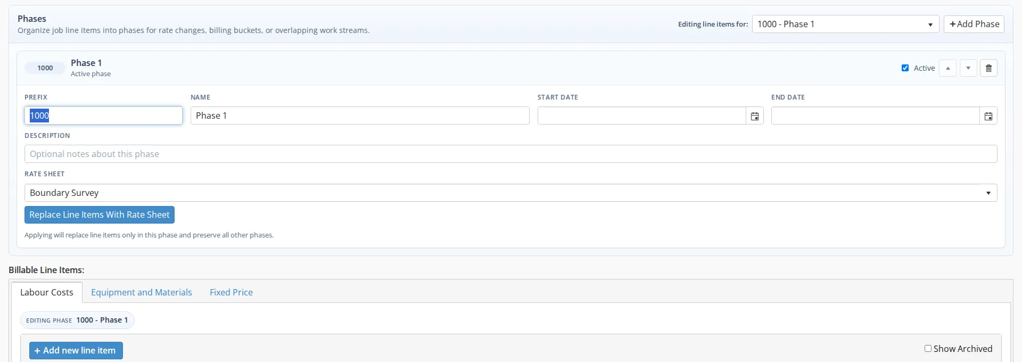Open the 'Editing line items for' phase dropdown
Screen dimensions: 1022x362
tap(845, 24)
